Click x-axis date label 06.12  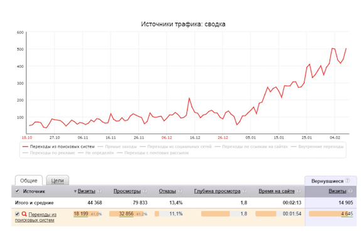[166, 138]
